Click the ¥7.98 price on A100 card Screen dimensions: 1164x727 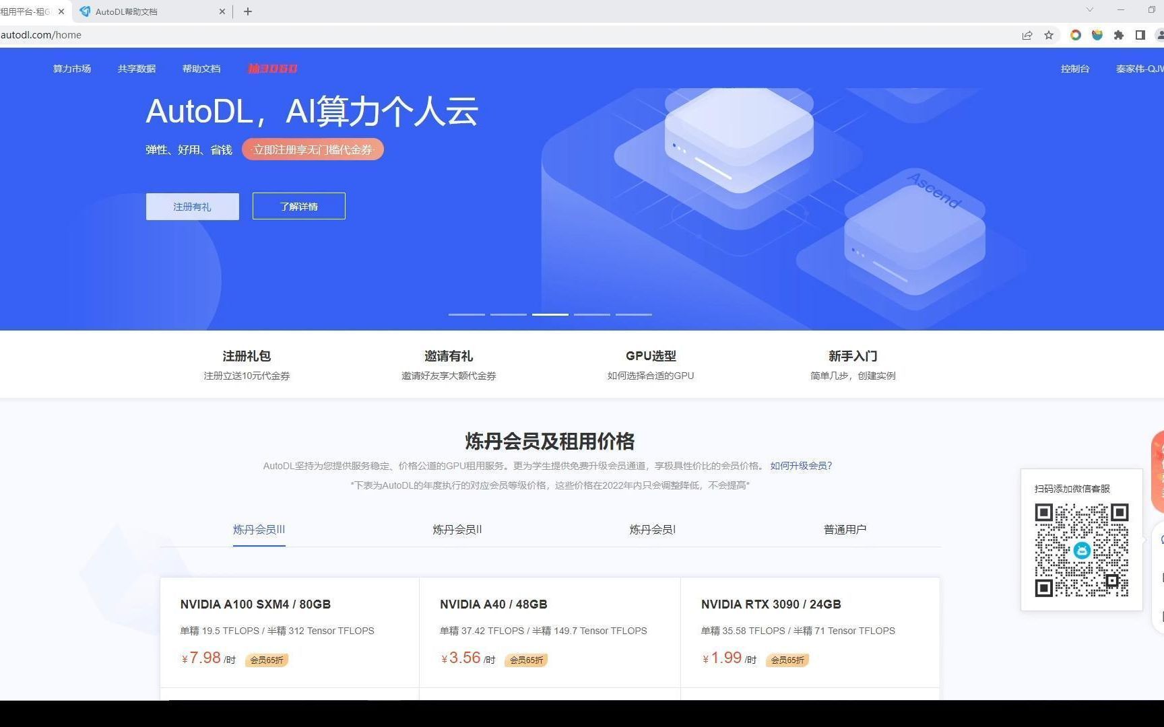[x=201, y=658]
